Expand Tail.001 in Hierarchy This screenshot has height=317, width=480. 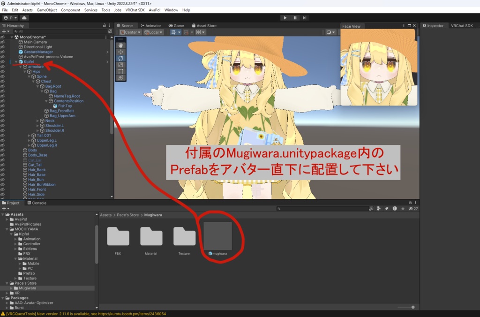29,136
